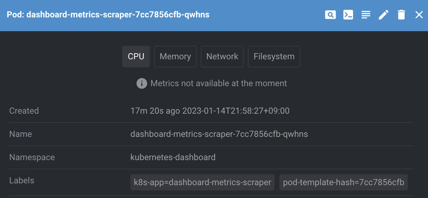Click the Pod title in the header bar
The height and width of the screenshot is (198, 428).
[108, 15]
